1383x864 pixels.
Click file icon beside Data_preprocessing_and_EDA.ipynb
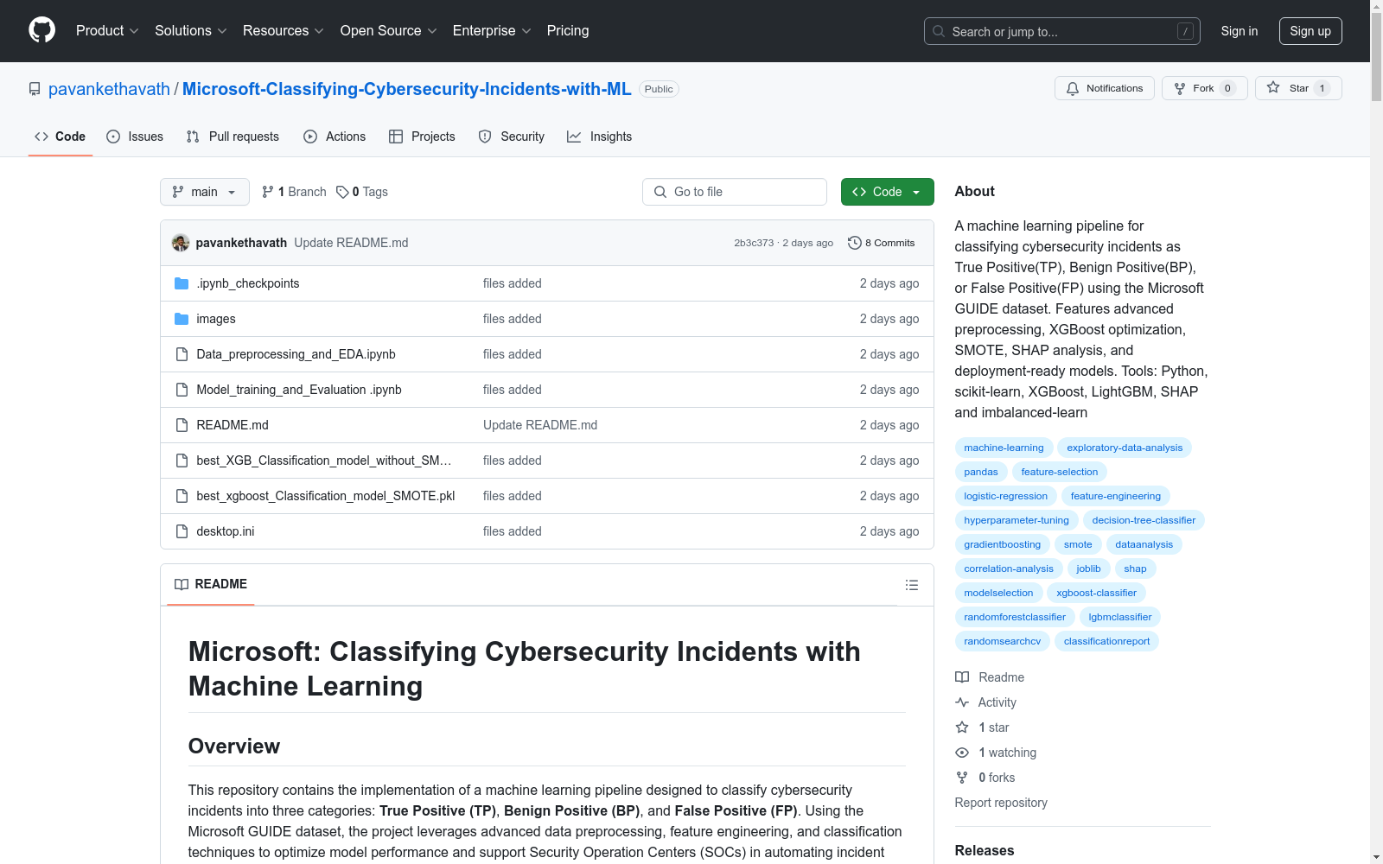tap(182, 354)
